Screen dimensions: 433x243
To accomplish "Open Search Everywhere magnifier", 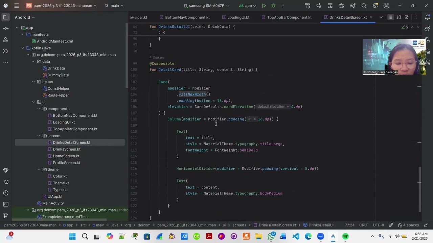I will pos(364,6).
